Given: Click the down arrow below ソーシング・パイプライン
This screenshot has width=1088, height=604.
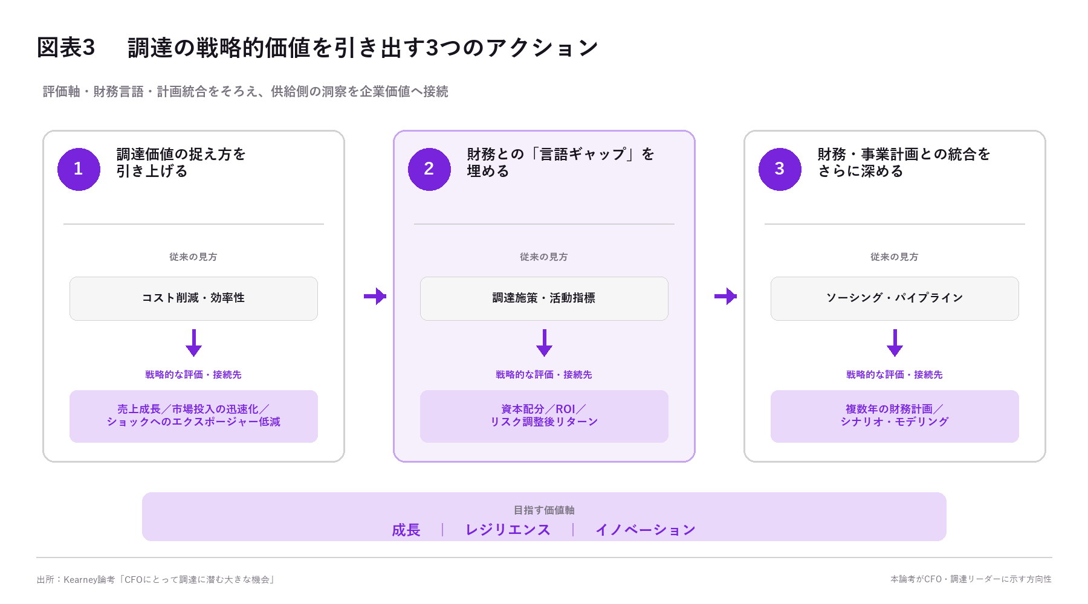Looking at the screenshot, I should [895, 342].
